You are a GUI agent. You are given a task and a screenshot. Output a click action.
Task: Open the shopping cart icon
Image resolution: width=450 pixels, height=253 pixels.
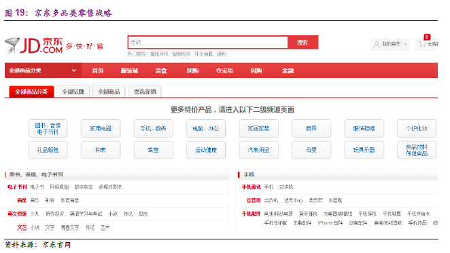click(421, 44)
